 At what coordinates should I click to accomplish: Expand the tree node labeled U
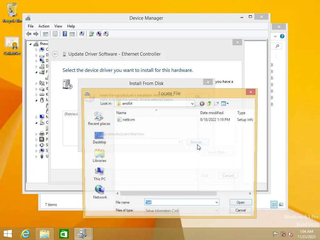(36, 157)
